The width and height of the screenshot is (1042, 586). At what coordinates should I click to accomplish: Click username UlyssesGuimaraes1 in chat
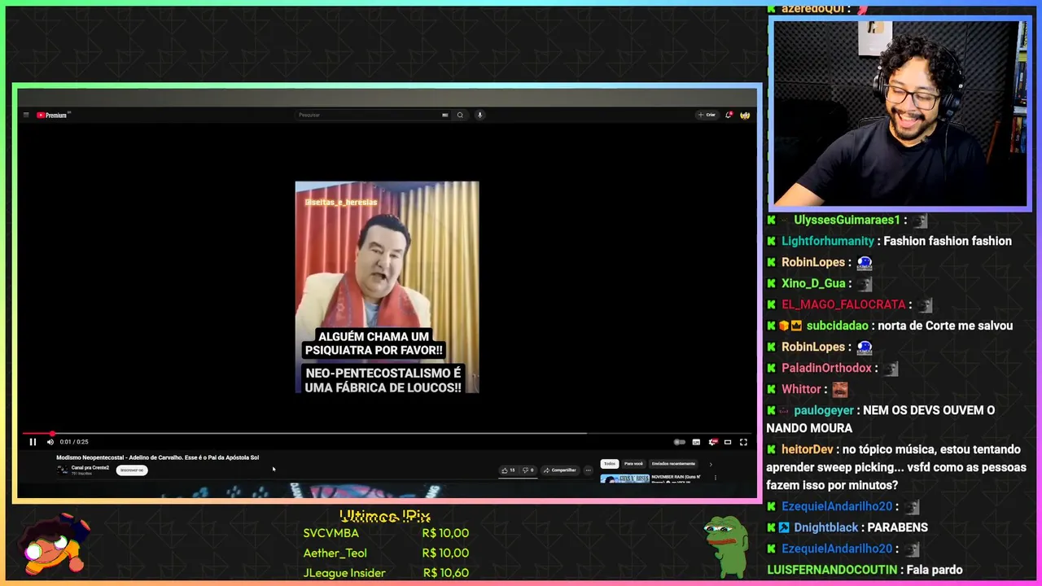click(847, 220)
